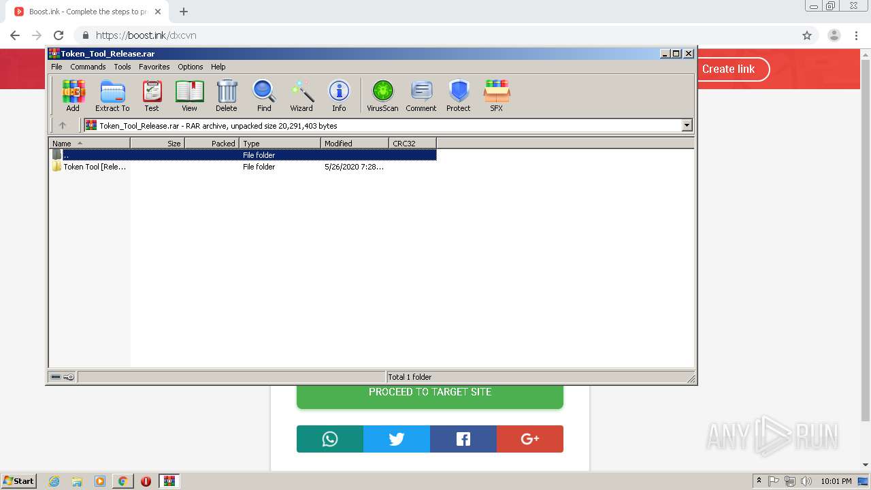Sort by Name column header
The image size is (871, 490).
(x=89, y=143)
